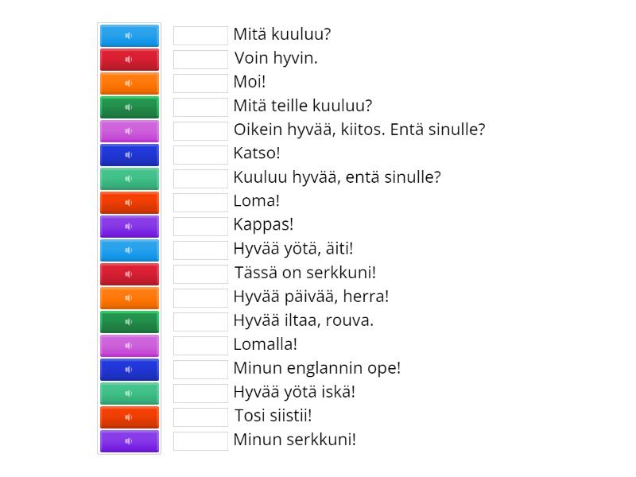Screen dimensions: 636x477
Task: Select the answer slot beside "Lomalla!"
Action: [x=200, y=346]
